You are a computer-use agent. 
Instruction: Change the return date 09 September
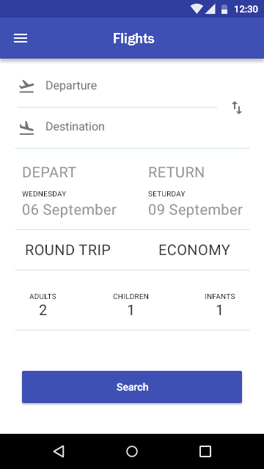click(196, 210)
